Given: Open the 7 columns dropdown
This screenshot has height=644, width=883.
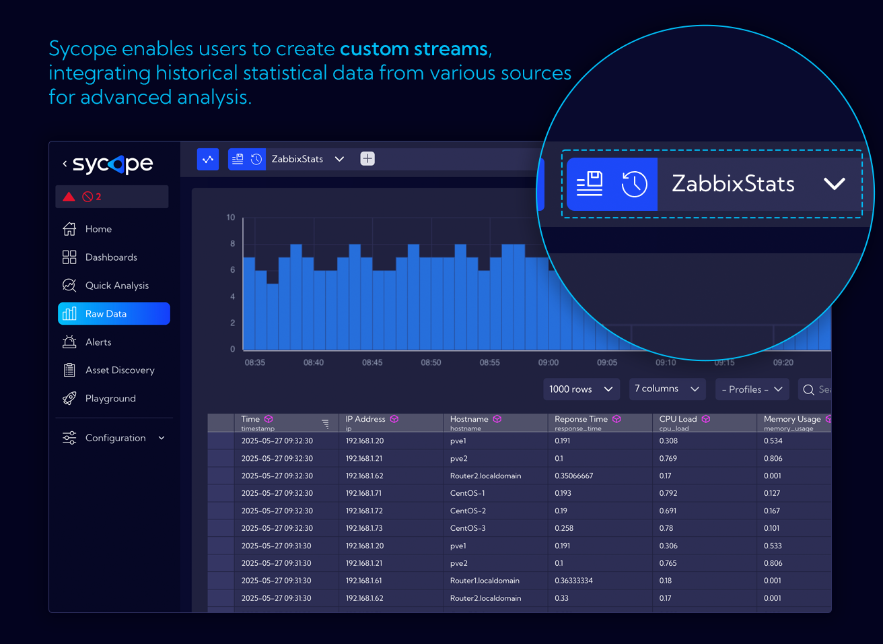Looking at the screenshot, I should pos(667,389).
